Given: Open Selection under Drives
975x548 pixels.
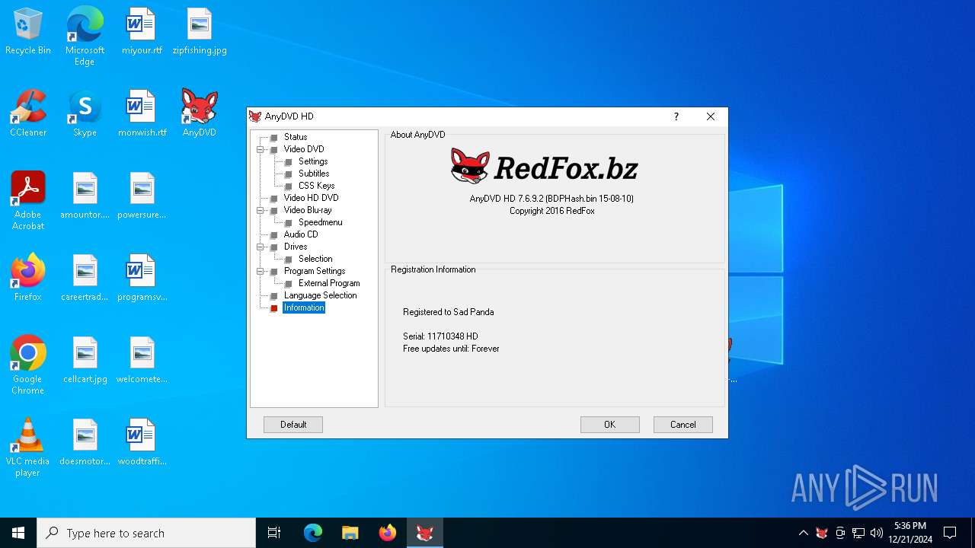Looking at the screenshot, I should [x=315, y=259].
